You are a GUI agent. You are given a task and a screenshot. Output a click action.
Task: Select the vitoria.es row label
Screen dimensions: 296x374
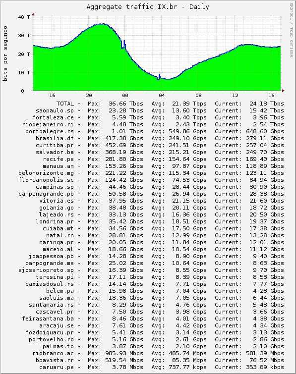(57, 201)
